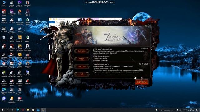
Task: Open File Explorer from taskbar
Action: point(28,110)
